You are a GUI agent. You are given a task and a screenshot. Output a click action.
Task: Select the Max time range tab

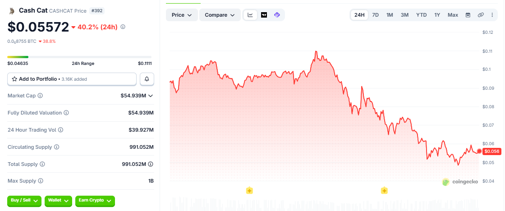(453, 15)
